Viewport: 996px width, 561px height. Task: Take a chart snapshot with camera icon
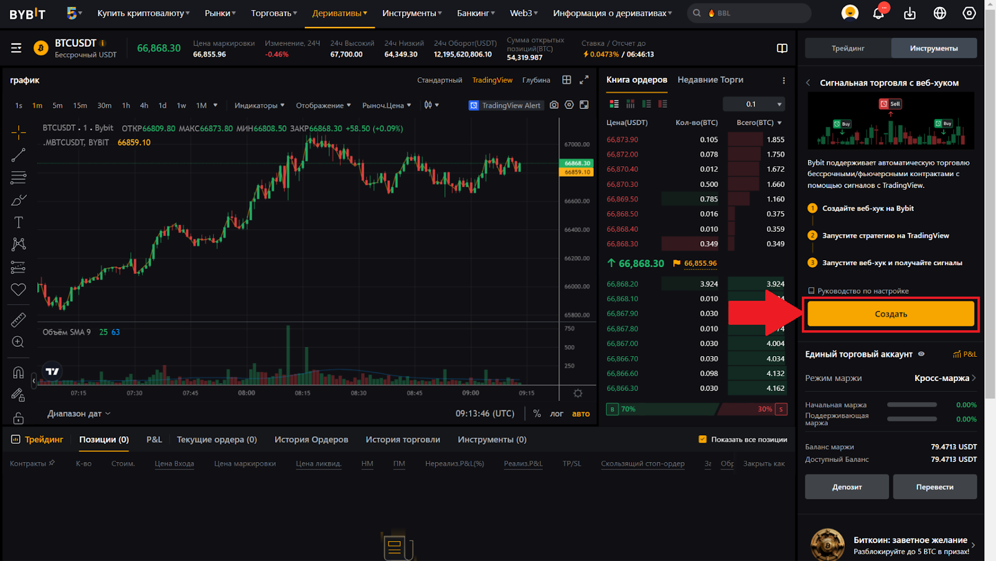coord(554,105)
